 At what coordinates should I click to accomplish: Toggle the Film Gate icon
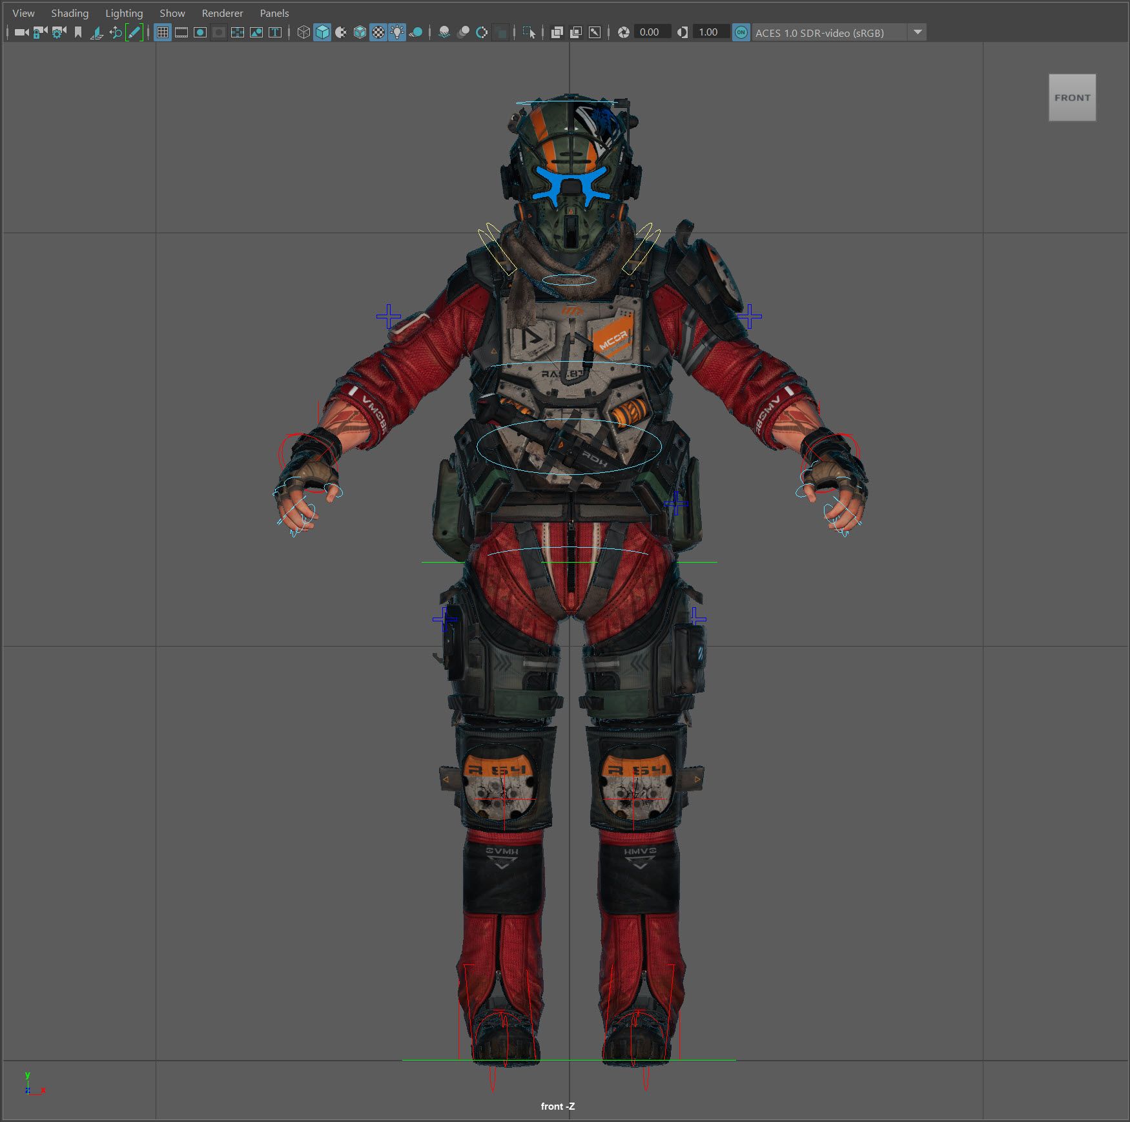click(x=181, y=32)
